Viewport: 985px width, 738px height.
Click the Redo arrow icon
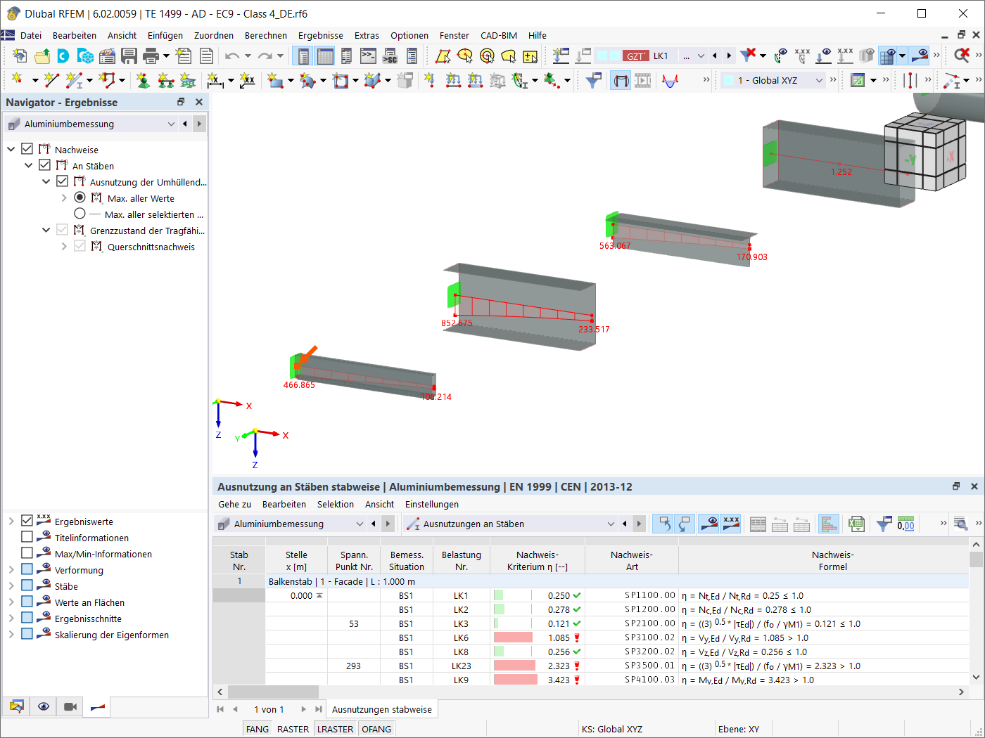coord(265,56)
